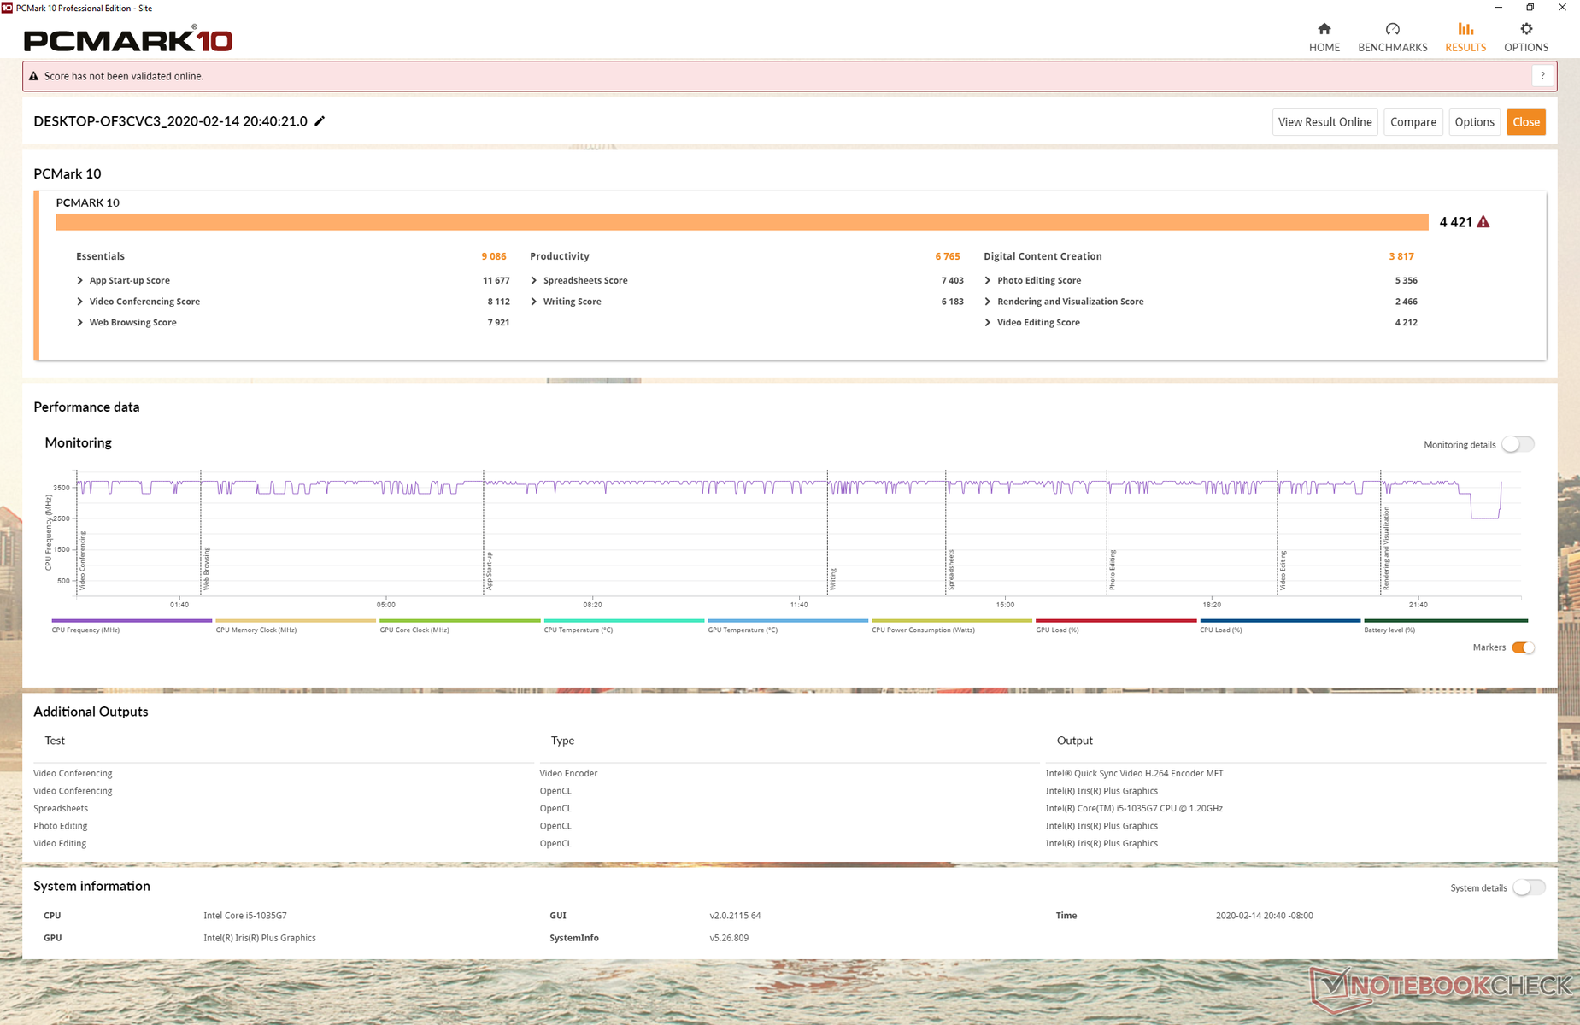1580x1025 pixels.
Task: Select GPU Core Clock (MHz) legend swatch
Action: tap(460, 621)
